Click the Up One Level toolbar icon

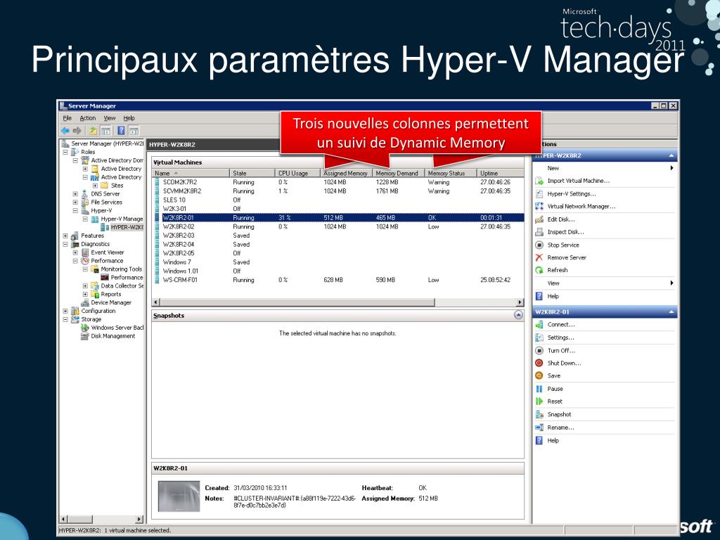pos(94,131)
